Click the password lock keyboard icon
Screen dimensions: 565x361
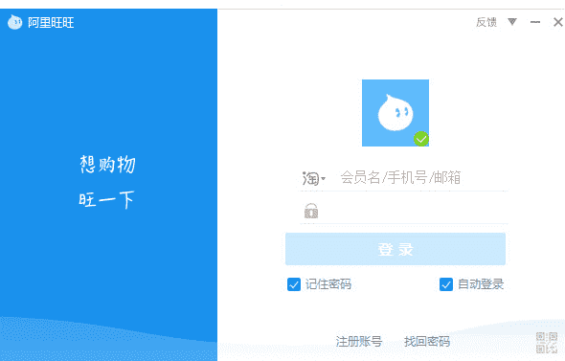pos(311,211)
